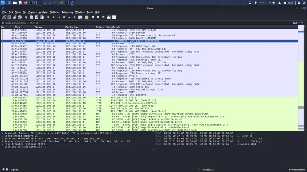Click the reset layout toolbar icon
The height and width of the screenshot is (172, 307).
pos(114,17)
